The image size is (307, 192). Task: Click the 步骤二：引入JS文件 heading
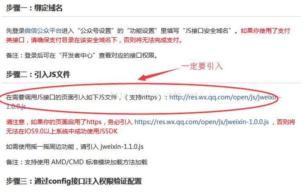(x=38, y=75)
